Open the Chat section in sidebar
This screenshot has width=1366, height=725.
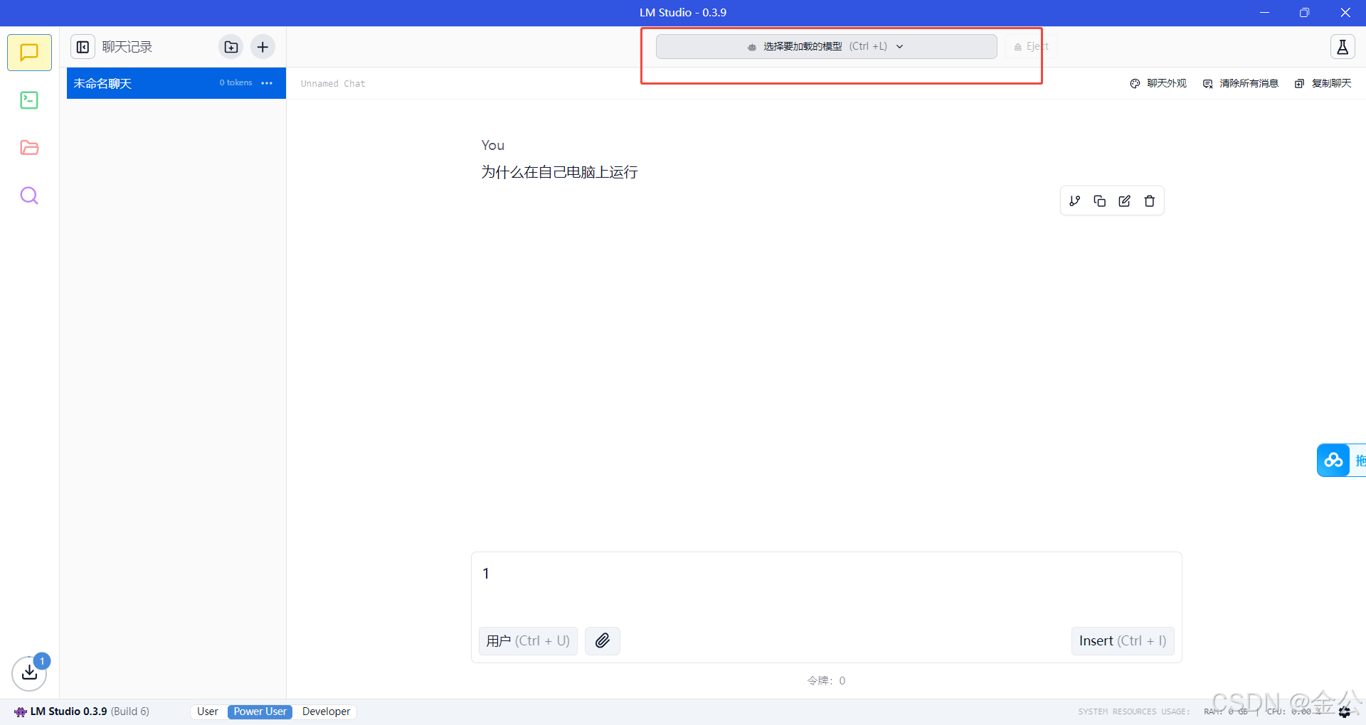coord(29,53)
